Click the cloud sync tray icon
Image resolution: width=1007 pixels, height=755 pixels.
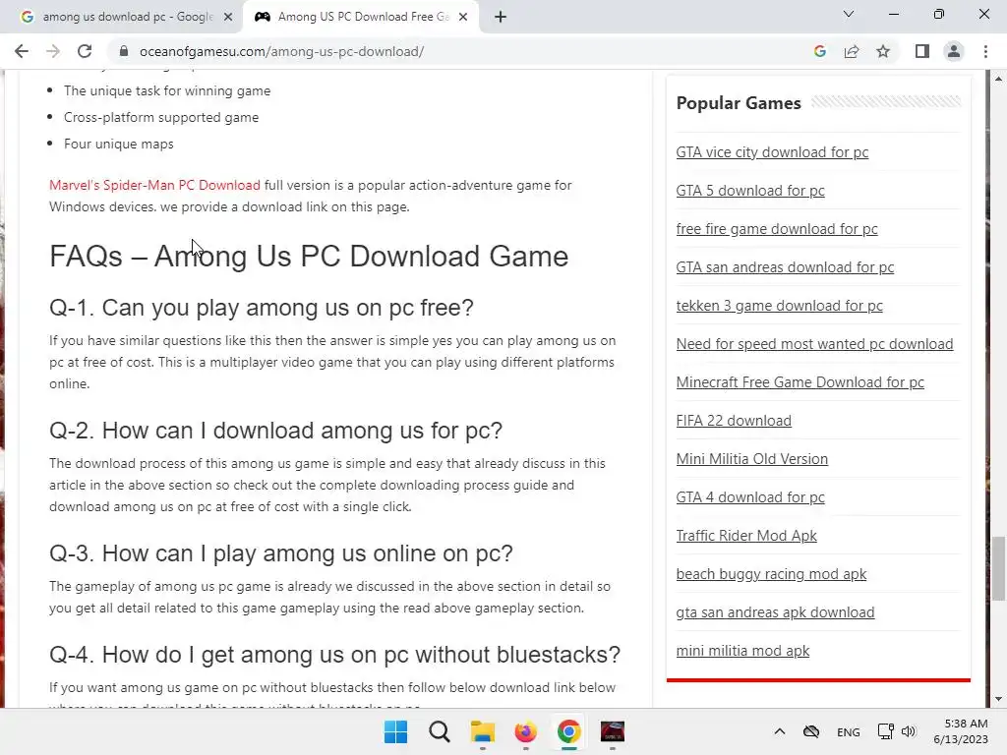point(811,731)
